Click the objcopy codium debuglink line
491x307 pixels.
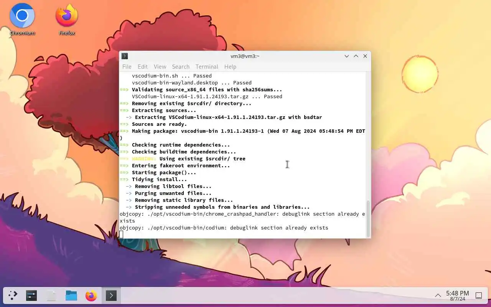tap(224, 228)
